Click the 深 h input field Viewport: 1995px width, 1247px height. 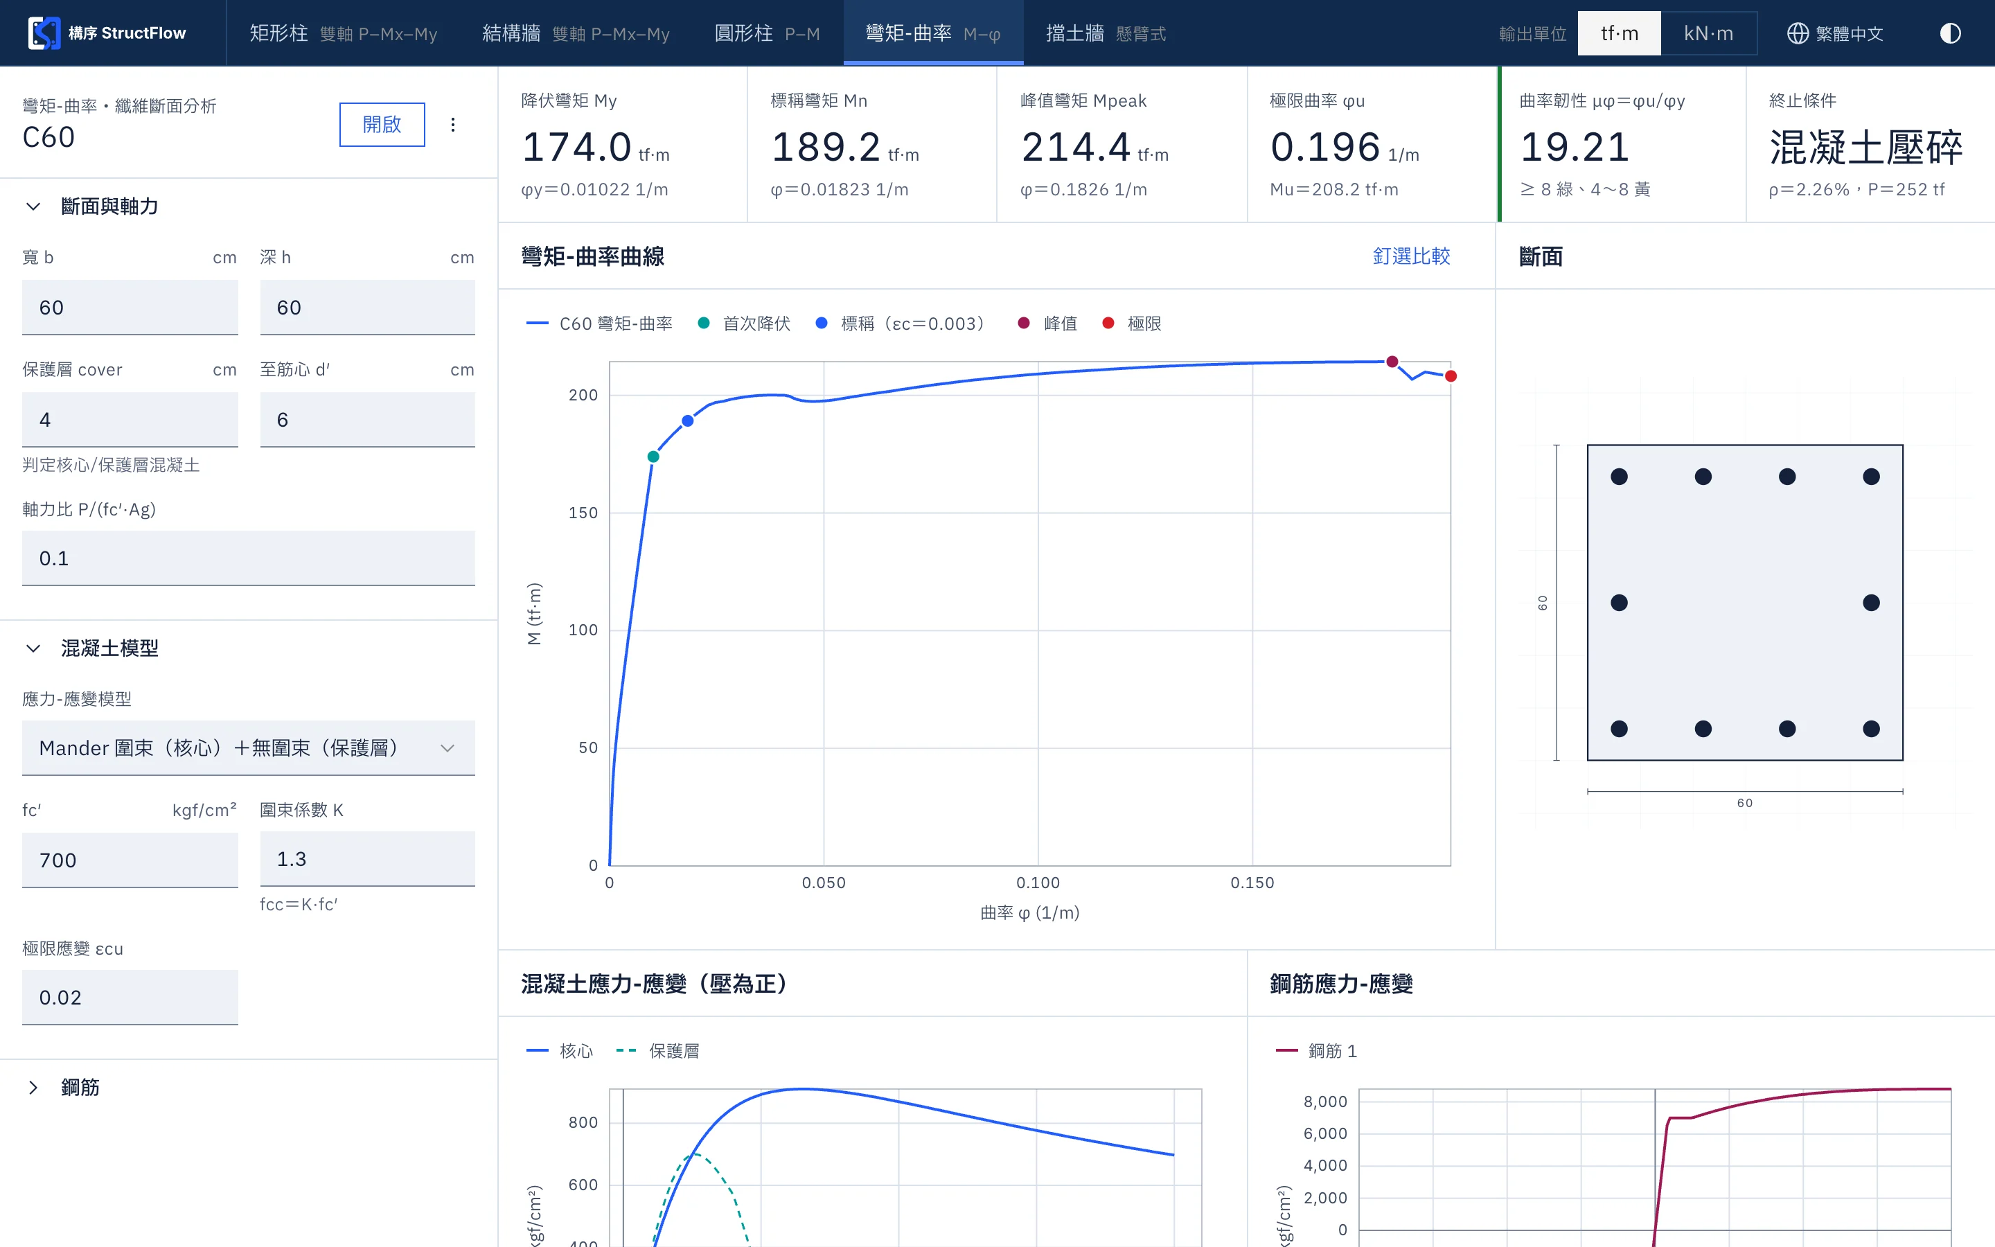[368, 307]
